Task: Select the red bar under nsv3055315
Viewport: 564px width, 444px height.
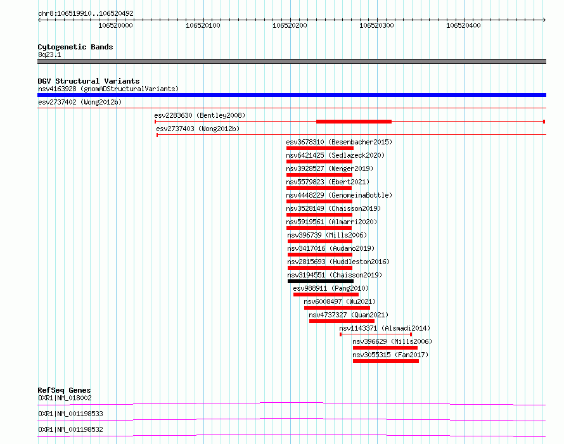Action: point(386,361)
